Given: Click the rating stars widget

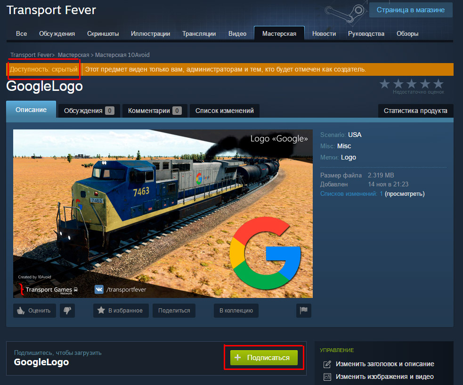Looking at the screenshot, I should pos(412,84).
